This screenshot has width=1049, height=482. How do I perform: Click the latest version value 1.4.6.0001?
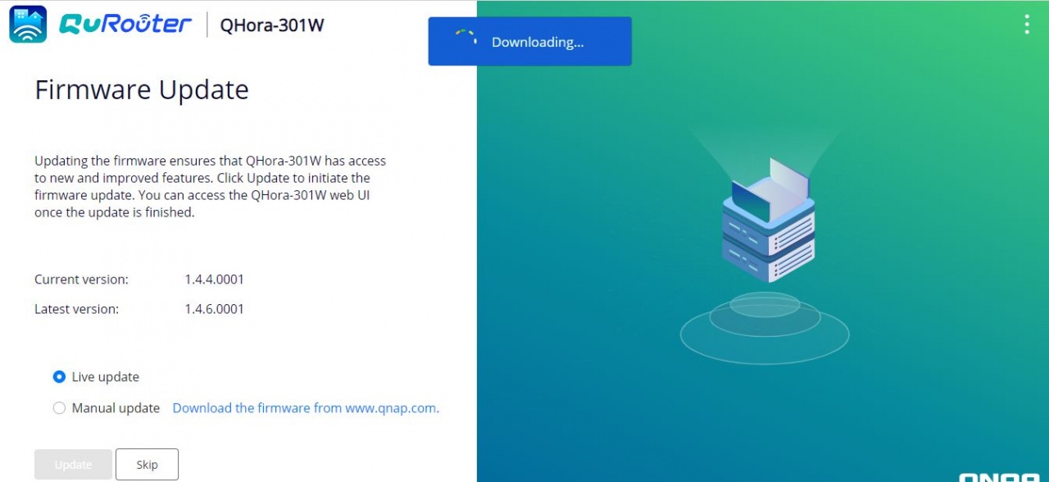(215, 309)
